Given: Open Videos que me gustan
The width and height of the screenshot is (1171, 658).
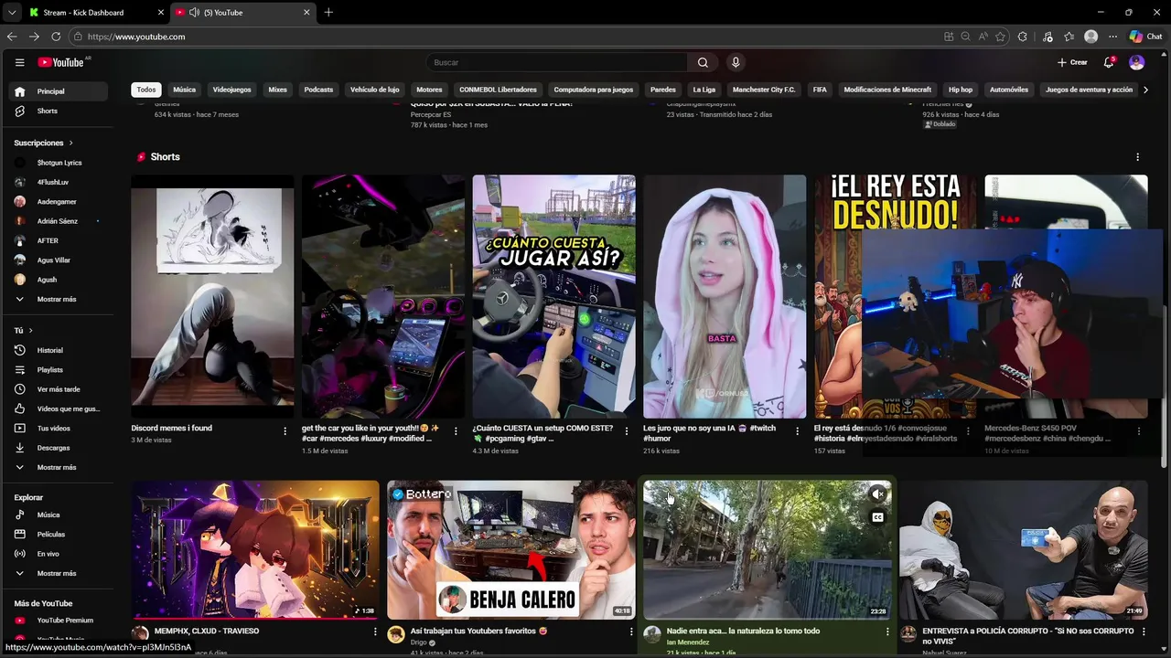Looking at the screenshot, I should [59, 409].
